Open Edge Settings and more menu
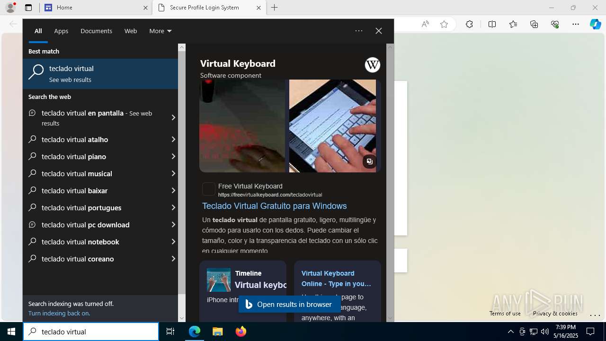This screenshot has height=341, width=606. click(x=576, y=24)
